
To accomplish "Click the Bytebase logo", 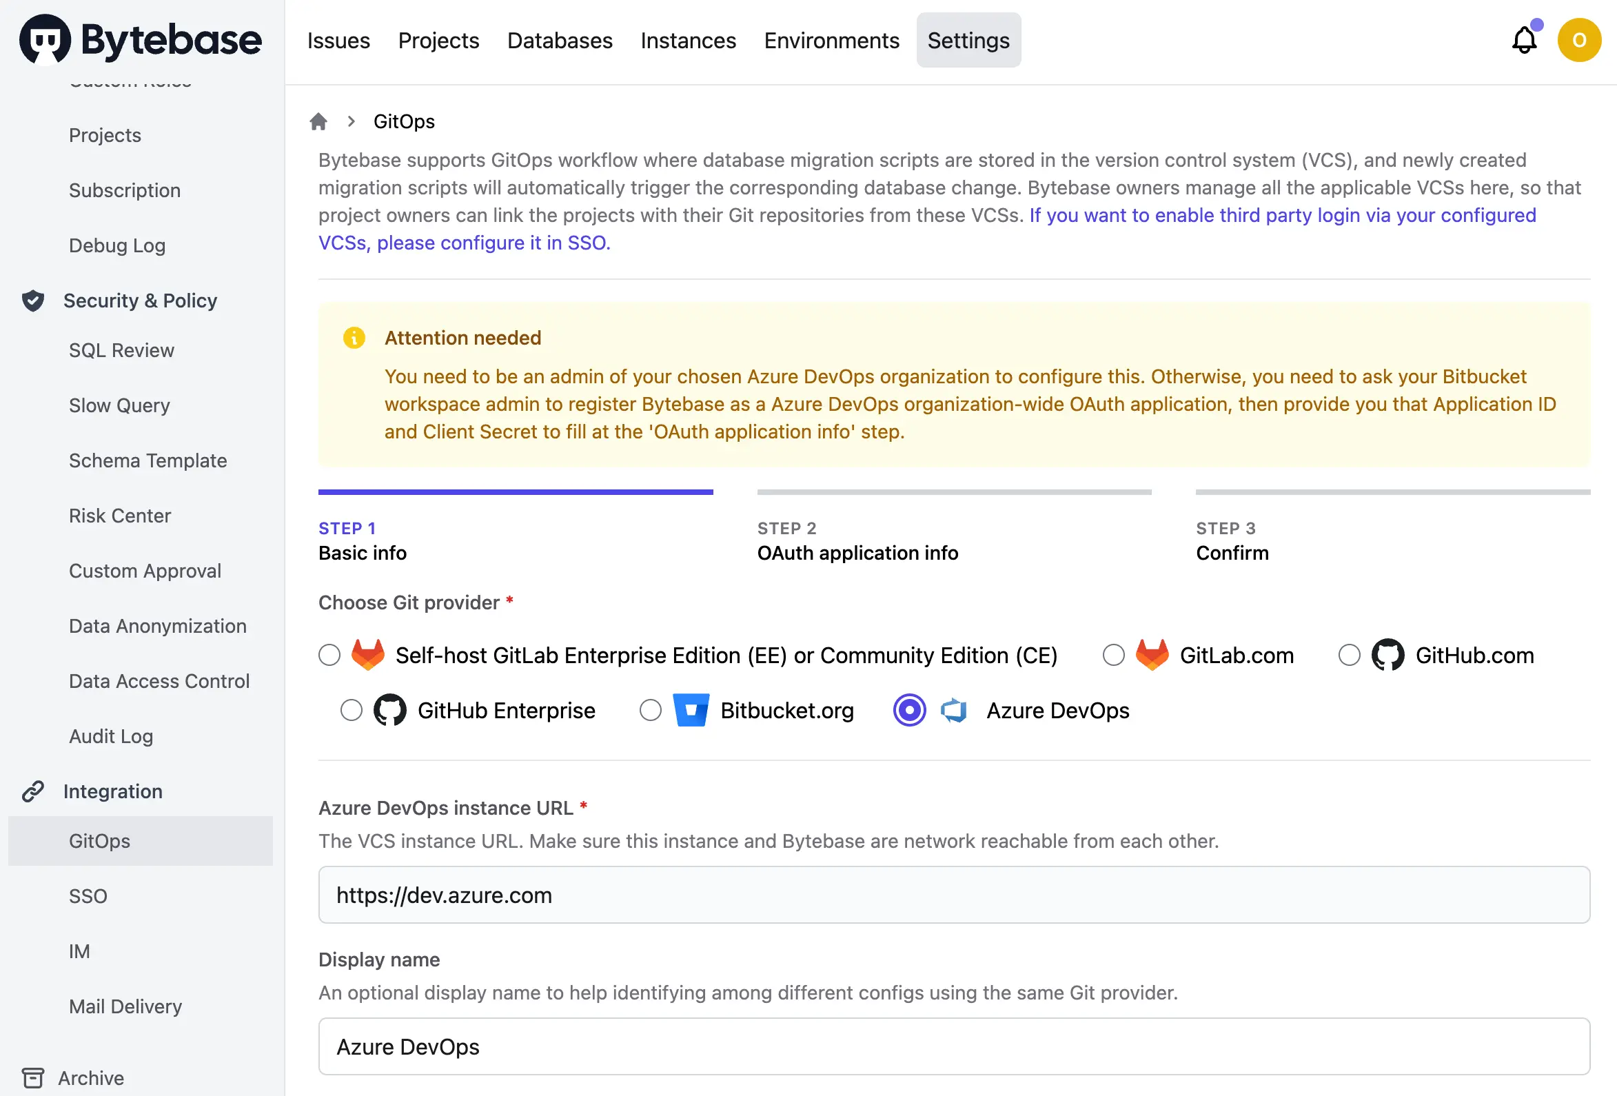I will click(x=141, y=40).
